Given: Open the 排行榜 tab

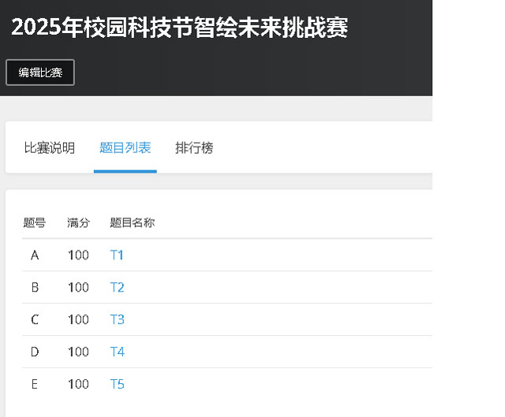Looking at the screenshot, I should (x=194, y=148).
